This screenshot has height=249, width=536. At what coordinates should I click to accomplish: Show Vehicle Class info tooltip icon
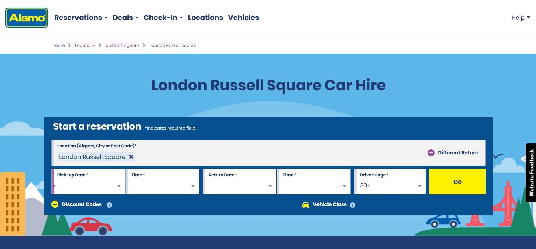pos(353,205)
